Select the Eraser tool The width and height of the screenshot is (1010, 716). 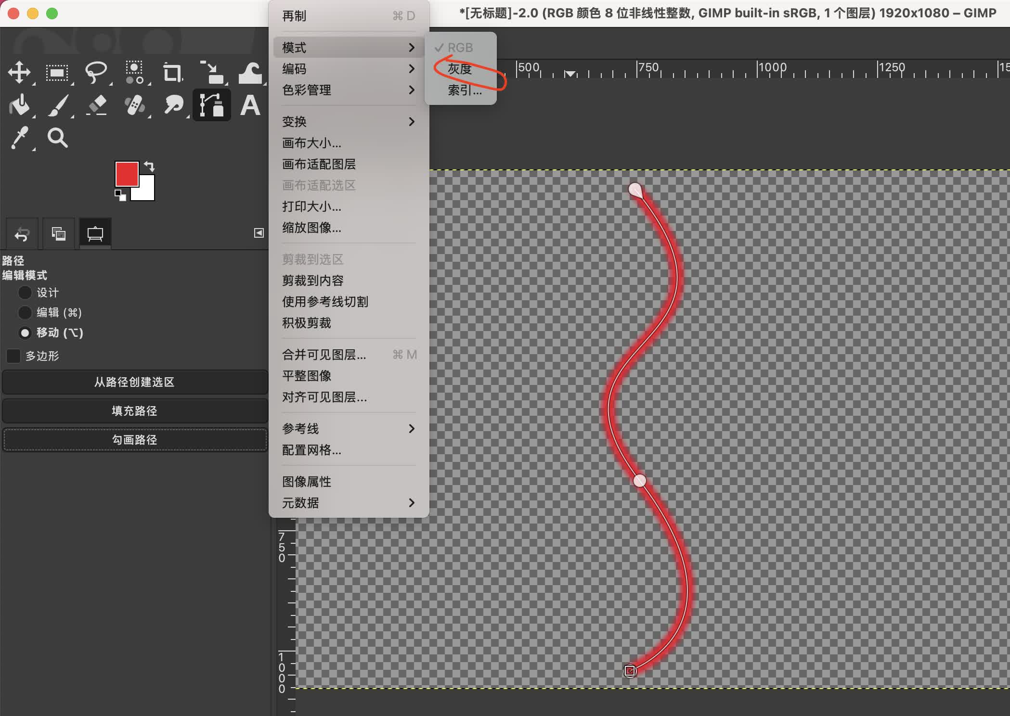pyautogui.click(x=97, y=105)
